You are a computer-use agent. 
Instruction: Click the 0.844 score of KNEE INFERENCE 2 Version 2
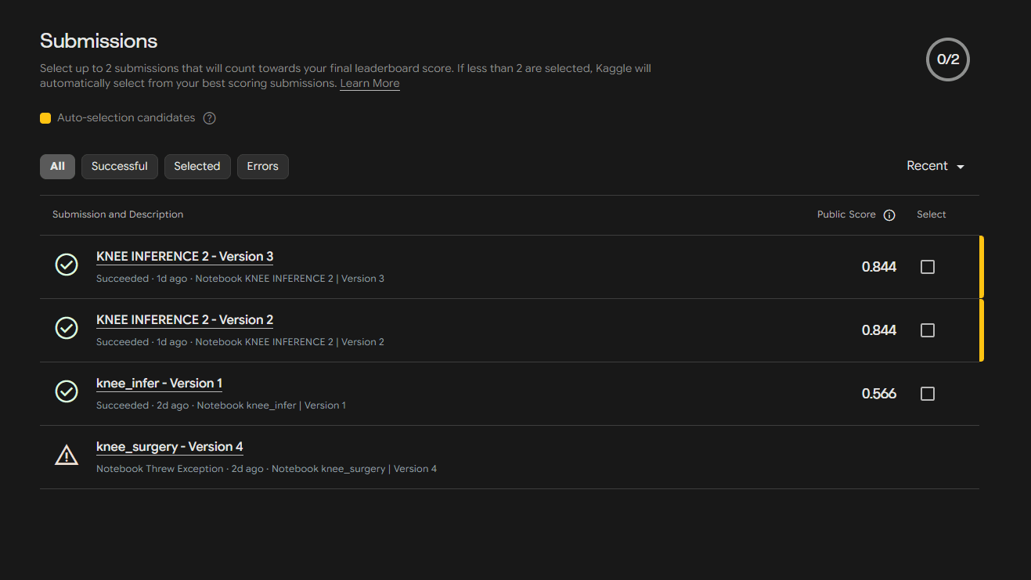point(879,330)
